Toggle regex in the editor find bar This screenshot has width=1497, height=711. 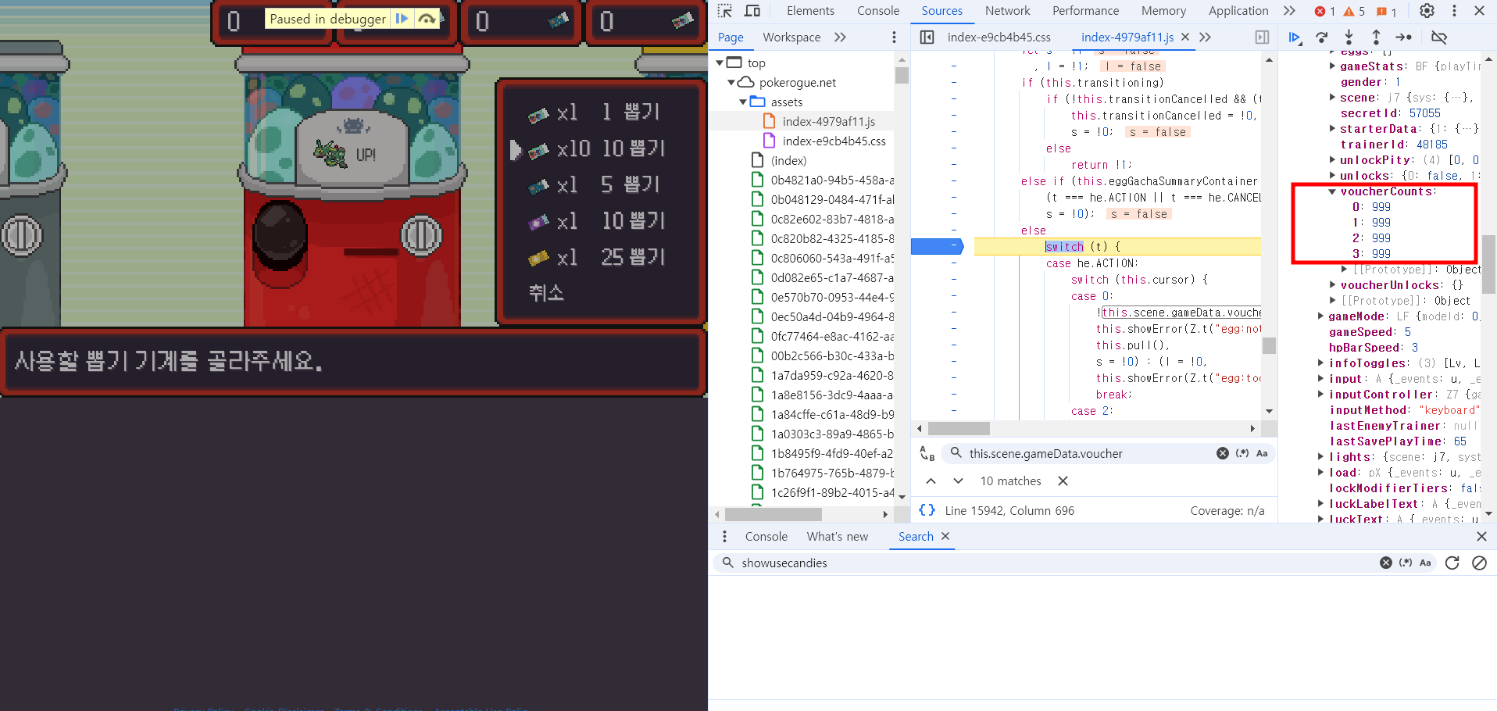1242,453
